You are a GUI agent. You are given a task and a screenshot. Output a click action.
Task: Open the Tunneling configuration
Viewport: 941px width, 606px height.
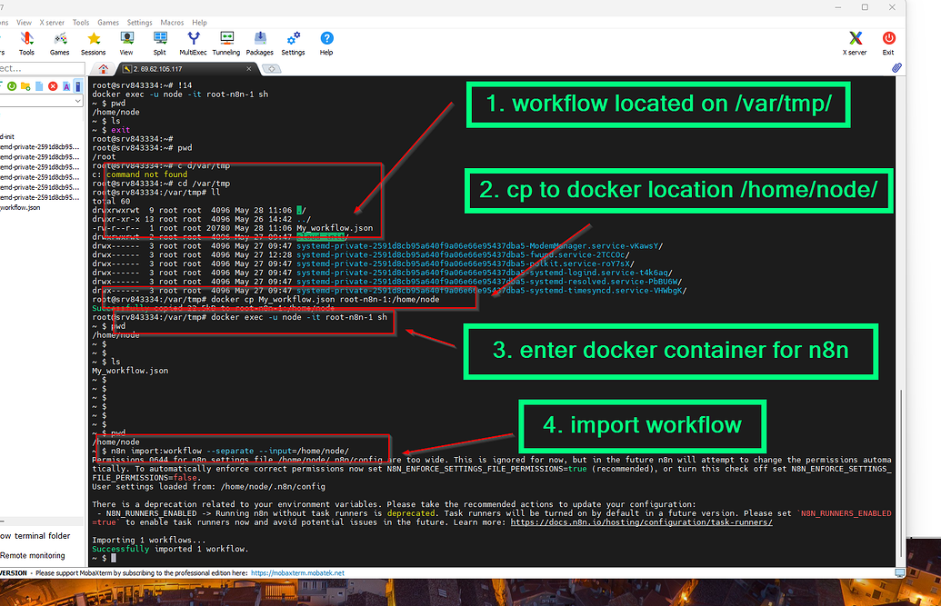225,41
